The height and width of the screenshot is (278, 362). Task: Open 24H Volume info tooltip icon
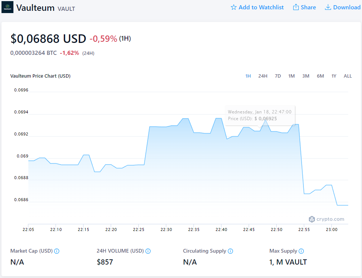pos(148,251)
